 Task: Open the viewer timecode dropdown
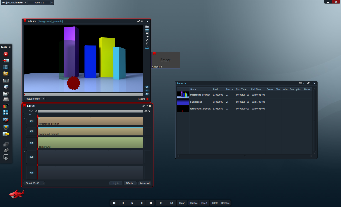[44, 99]
